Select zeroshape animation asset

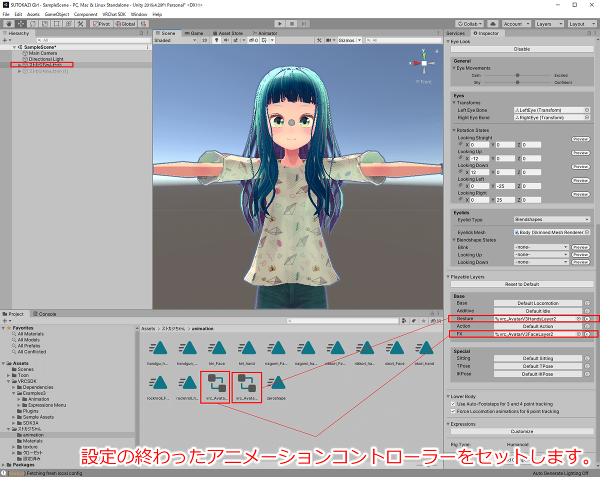[276, 387]
